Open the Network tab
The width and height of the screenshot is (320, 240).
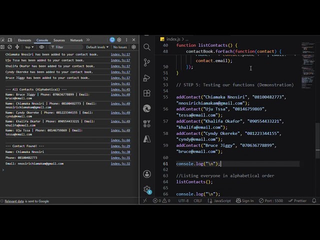76,40
